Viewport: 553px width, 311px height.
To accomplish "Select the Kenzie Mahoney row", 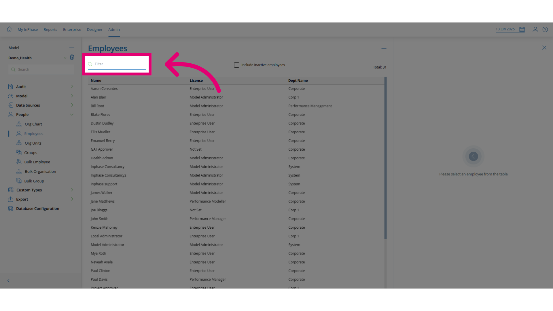I will tap(236, 227).
